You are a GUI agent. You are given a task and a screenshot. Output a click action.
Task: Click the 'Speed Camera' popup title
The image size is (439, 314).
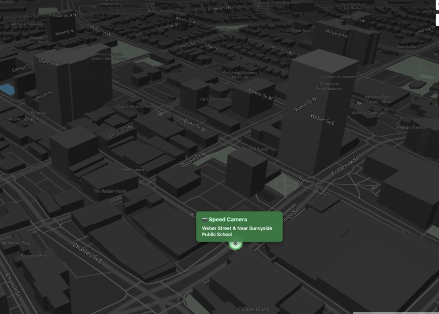tap(228, 220)
